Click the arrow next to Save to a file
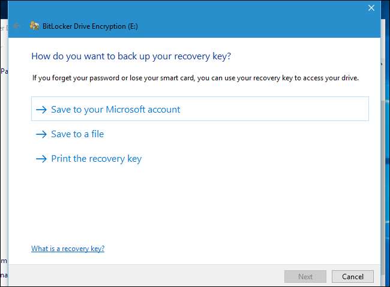 pyautogui.click(x=41, y=134)
